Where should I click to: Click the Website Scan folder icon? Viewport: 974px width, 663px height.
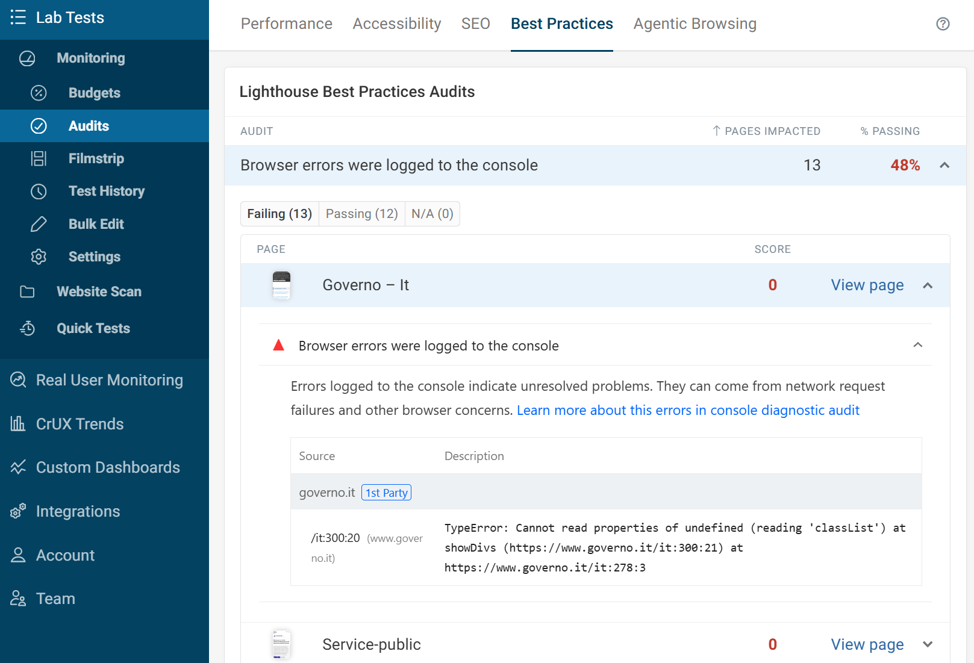click(27, 292)
